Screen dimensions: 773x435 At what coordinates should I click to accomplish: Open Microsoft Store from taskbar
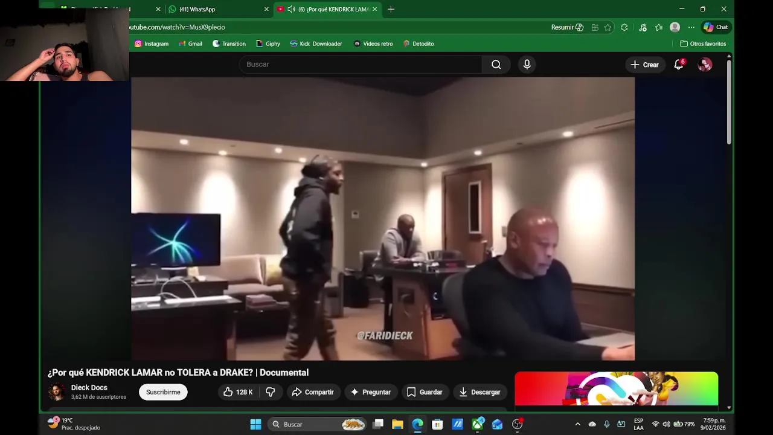(437, 424)
